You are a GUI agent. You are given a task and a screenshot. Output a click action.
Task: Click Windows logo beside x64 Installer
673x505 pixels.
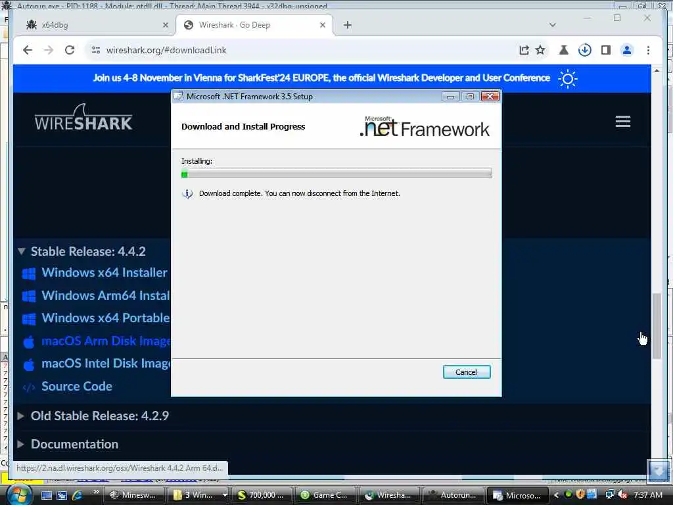click(x=29, y=274)
